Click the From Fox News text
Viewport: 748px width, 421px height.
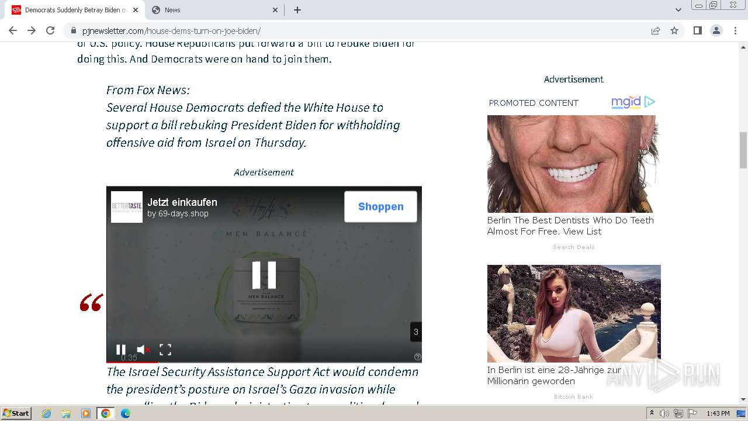148,90
